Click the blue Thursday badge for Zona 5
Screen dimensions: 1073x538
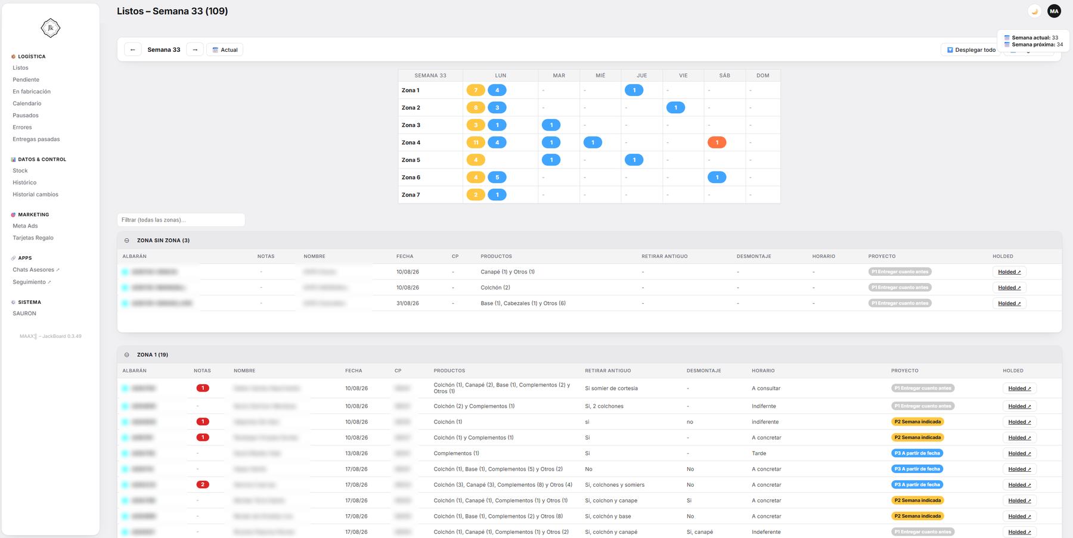(x=634, y=160)
